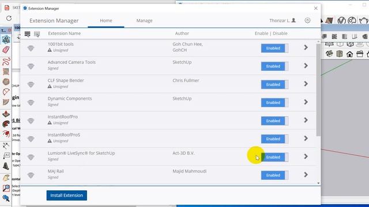The height and width of the screenshot is (207, 369).
Task: Click the gem icon beside 1001bit tools
Action: (31, 48)
